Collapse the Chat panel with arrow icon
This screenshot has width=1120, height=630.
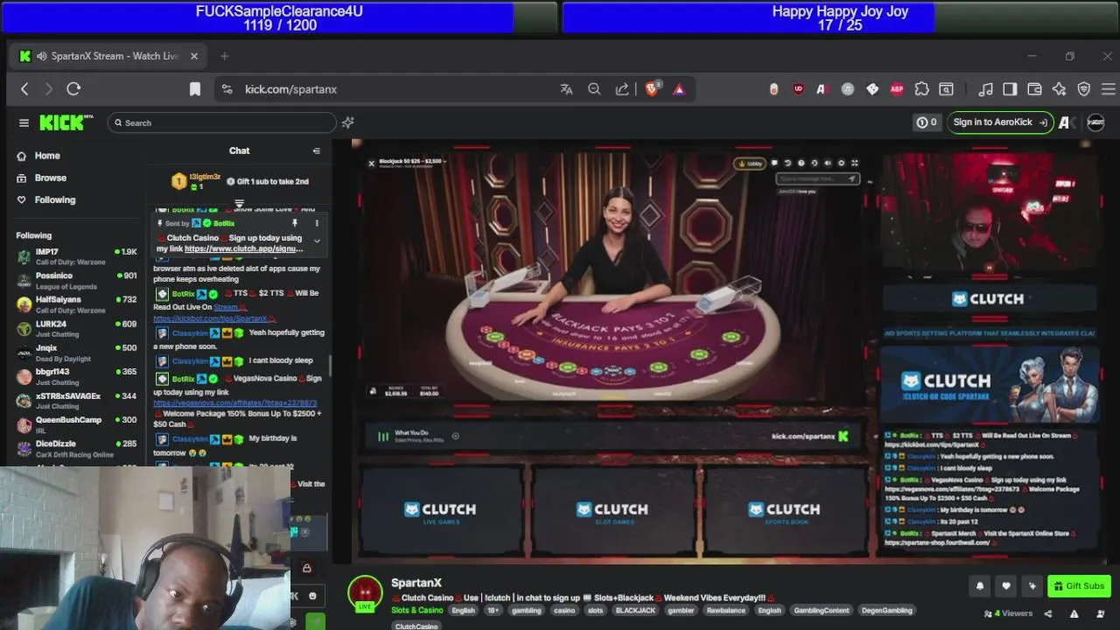317,150
